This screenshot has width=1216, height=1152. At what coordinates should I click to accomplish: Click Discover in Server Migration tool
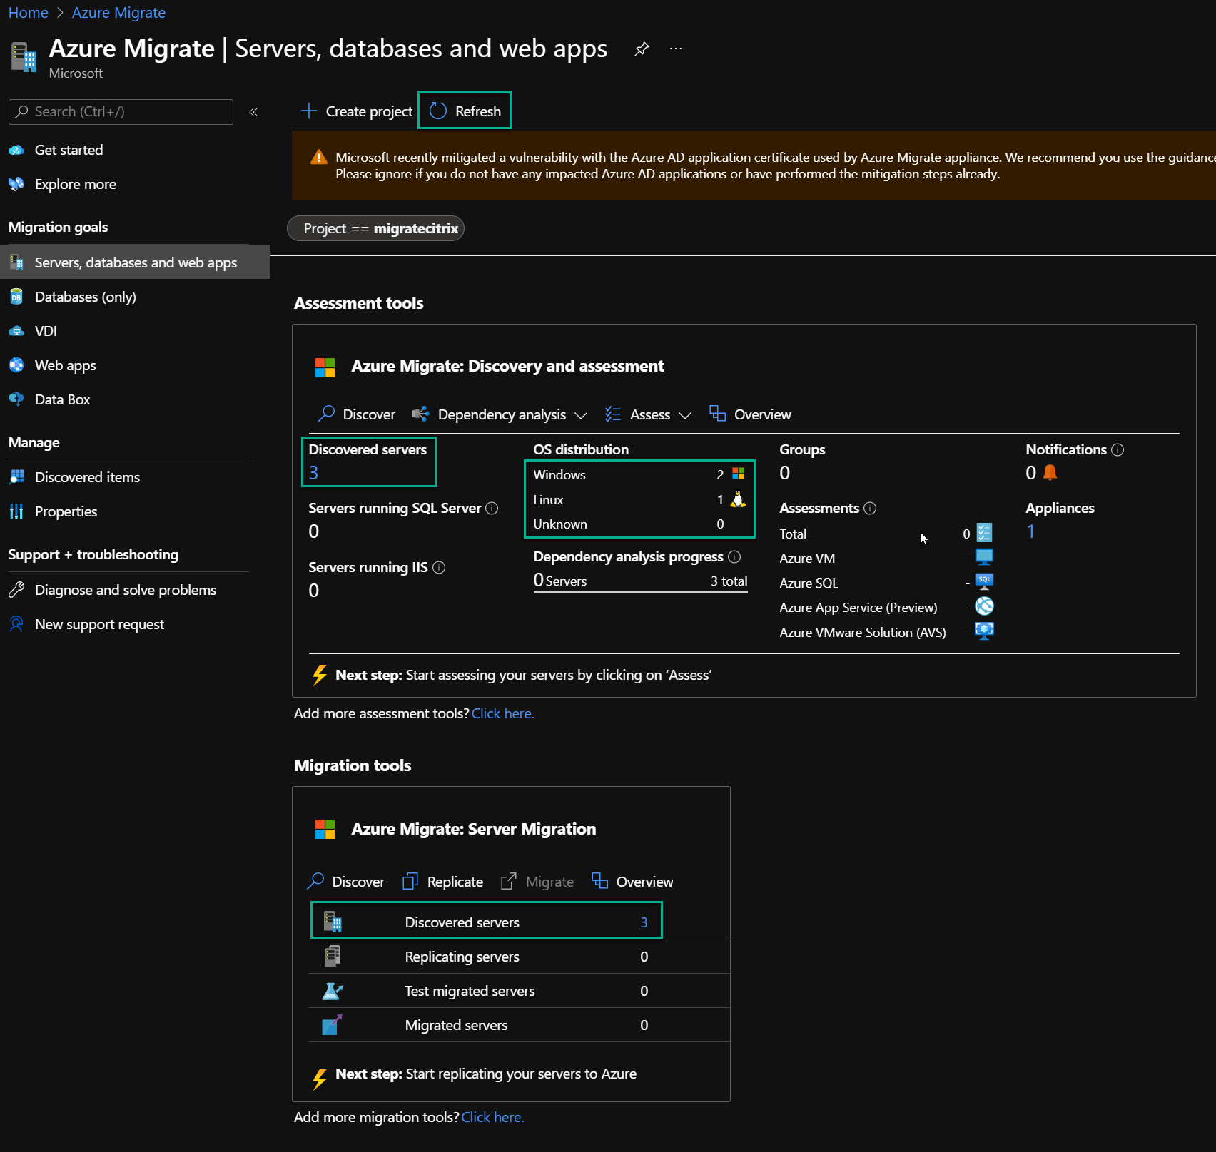[345, 882]
